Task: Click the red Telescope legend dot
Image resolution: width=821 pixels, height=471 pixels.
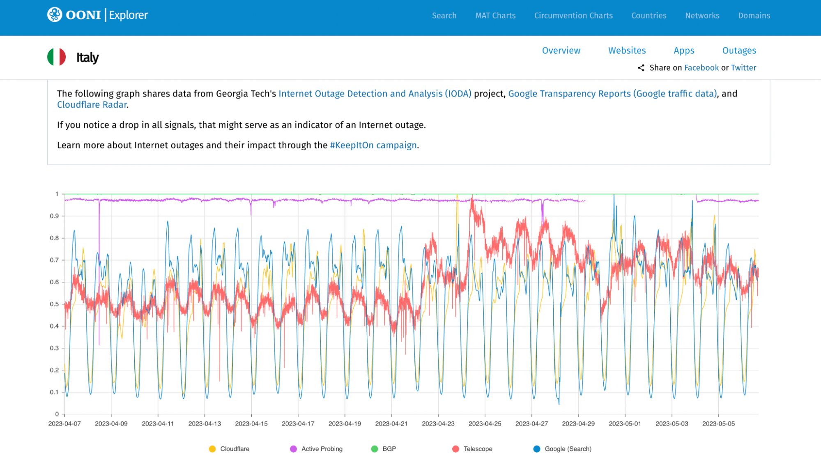Action: [x=455, y=449]
